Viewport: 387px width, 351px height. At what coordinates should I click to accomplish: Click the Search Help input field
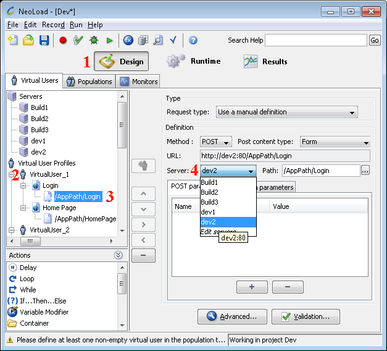(x=315, y=40)
